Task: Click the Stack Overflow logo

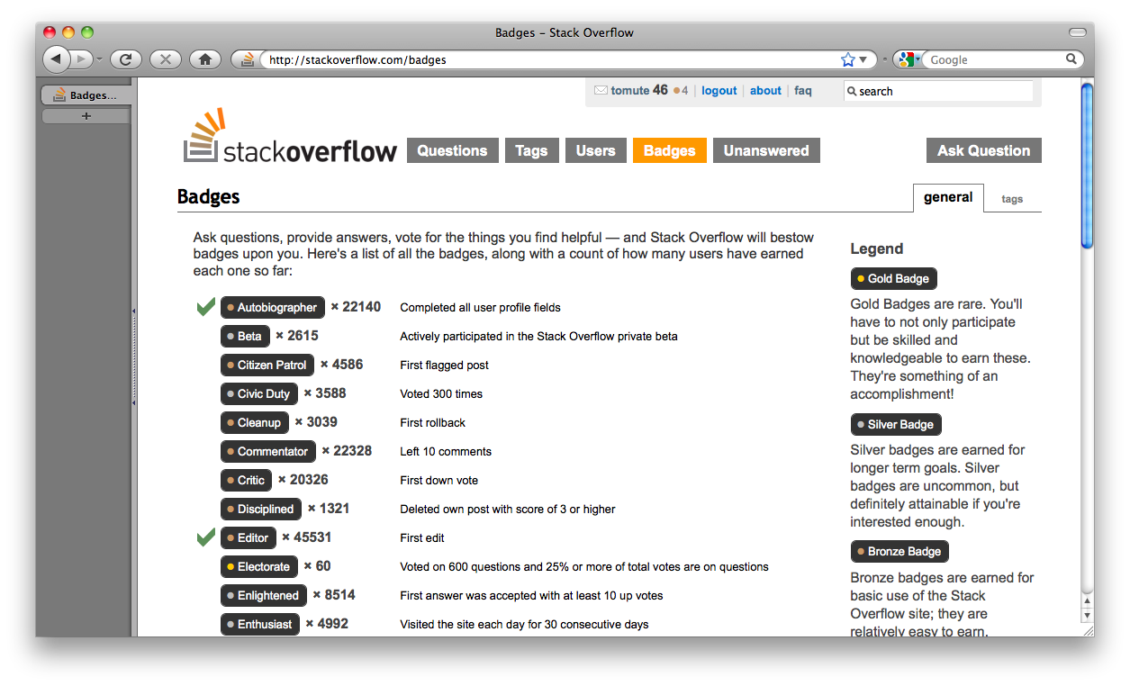Action: [290, 137]
